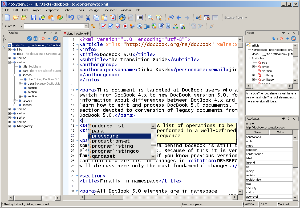Click the Undo arrow in the toolbar

[71, 18]
